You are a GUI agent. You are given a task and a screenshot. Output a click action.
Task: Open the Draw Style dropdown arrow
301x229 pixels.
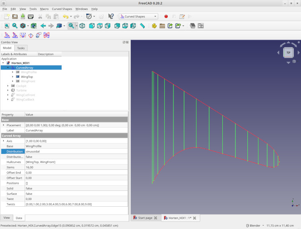tap(28, 26)
